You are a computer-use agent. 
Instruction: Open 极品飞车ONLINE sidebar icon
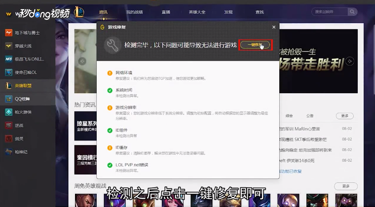click(x=8, y=59)
